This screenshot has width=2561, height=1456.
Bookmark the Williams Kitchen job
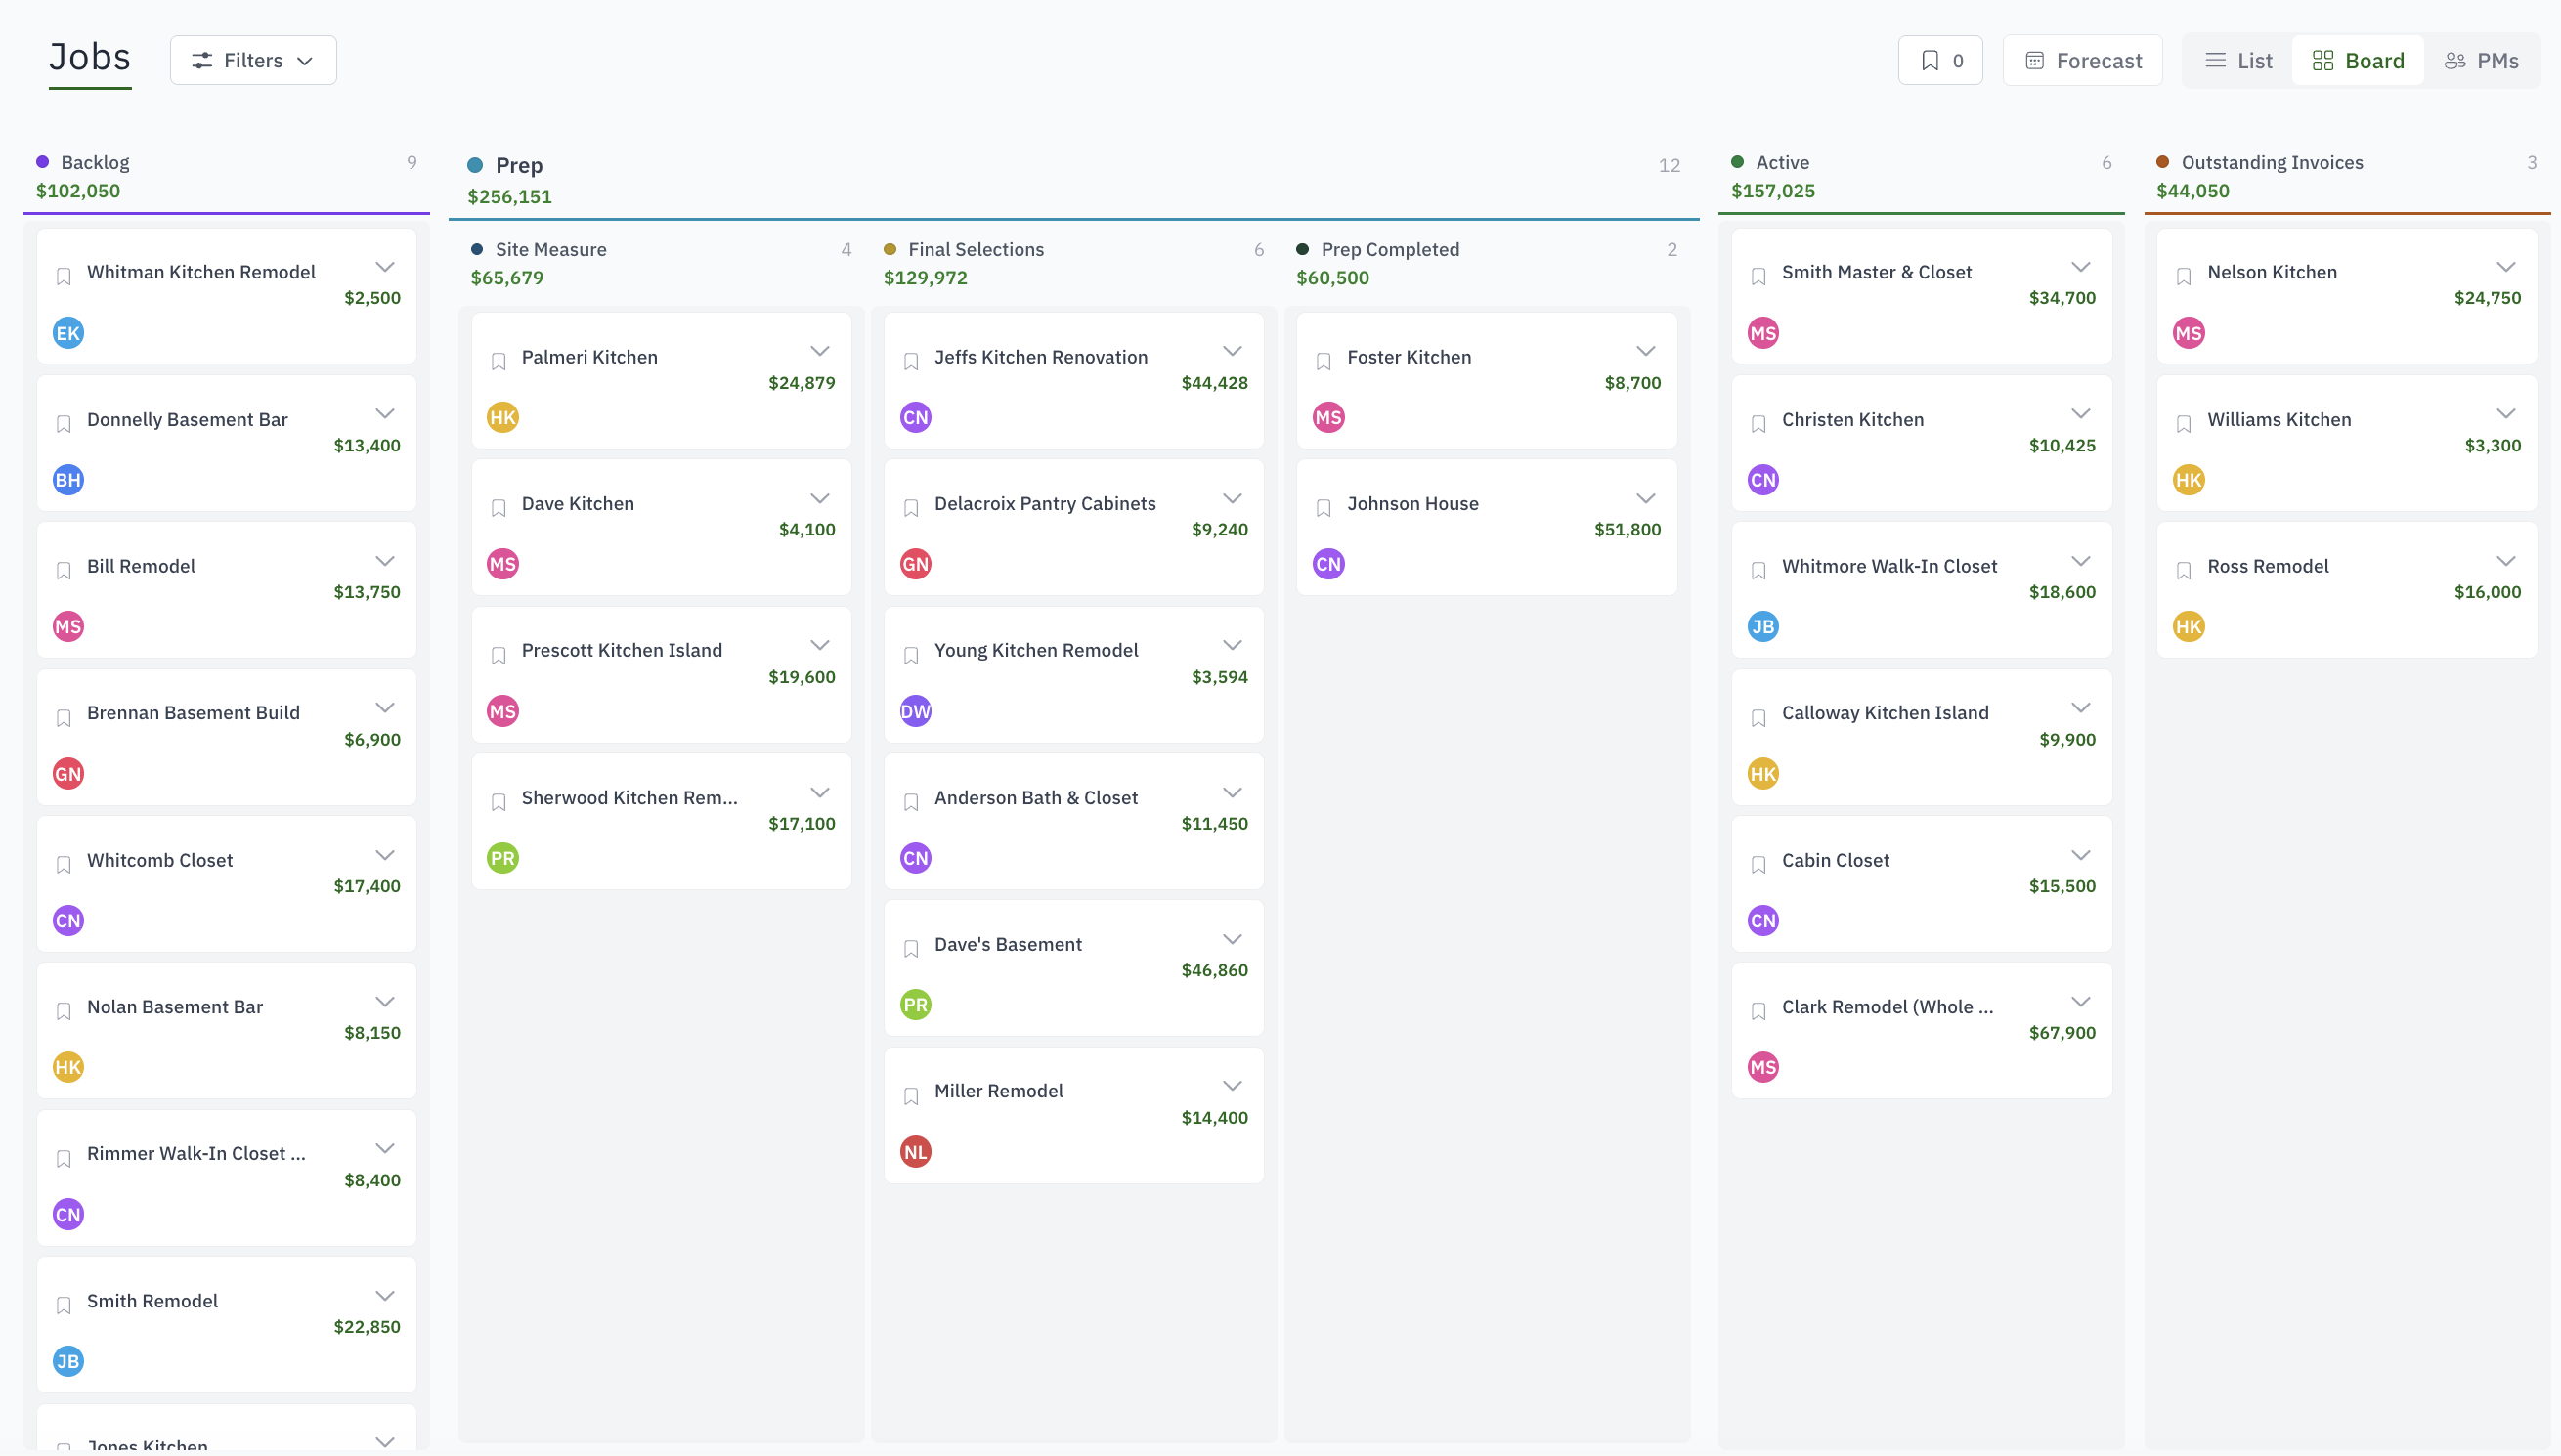[2184, 424]
